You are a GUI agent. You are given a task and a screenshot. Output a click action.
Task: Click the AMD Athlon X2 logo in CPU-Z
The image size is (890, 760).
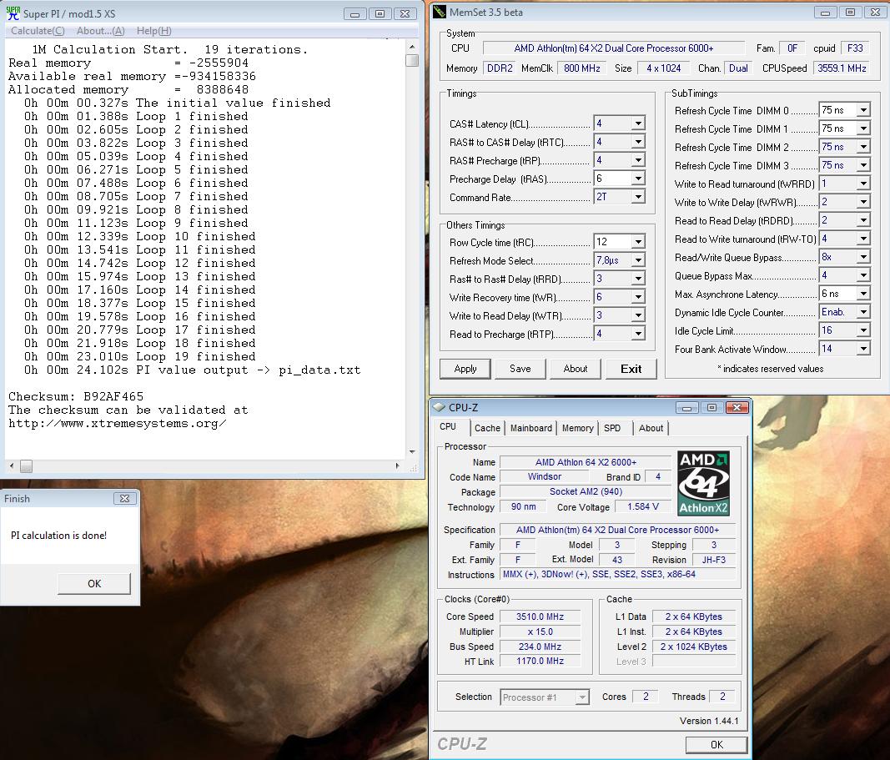[x=703, y=483]
